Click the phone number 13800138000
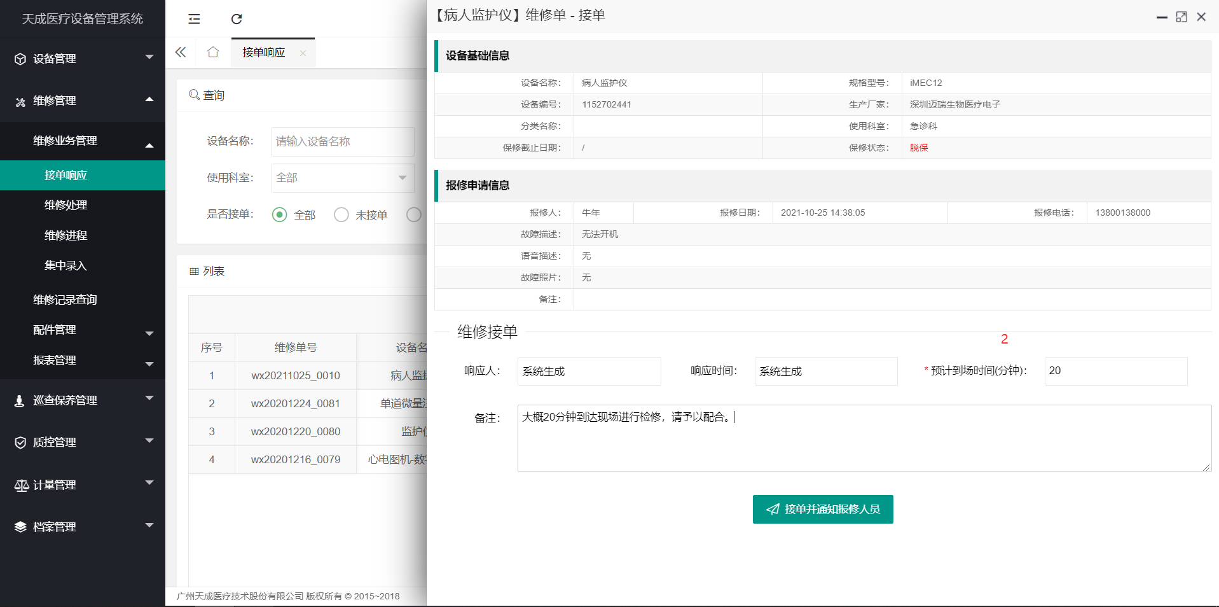 point(1122,213)
